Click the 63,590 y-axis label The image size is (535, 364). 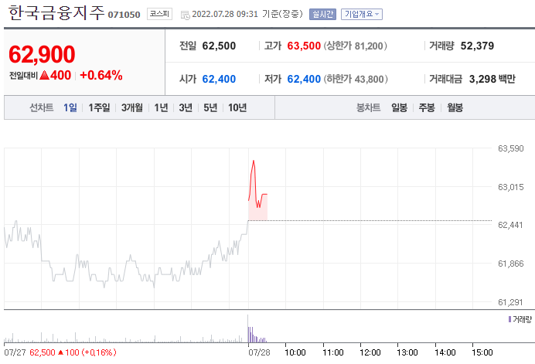tap(511, 148)
